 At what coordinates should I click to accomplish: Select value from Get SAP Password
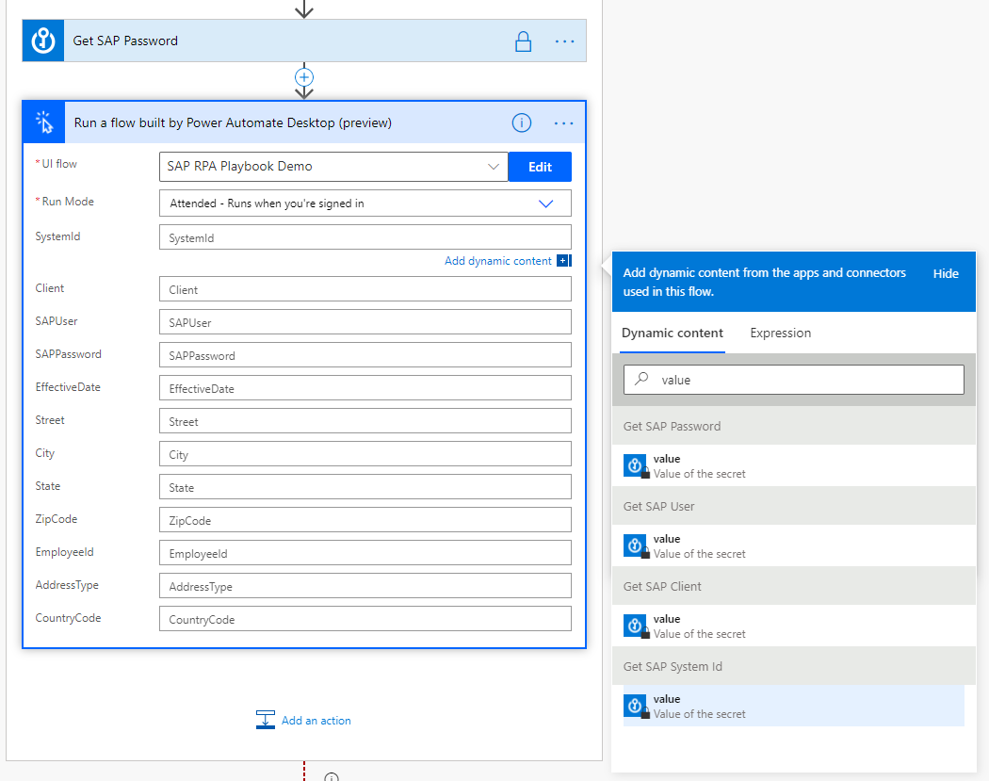click(793, 465)
